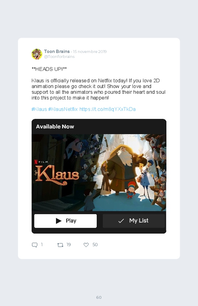Toggle the My List button

(134, 221)
